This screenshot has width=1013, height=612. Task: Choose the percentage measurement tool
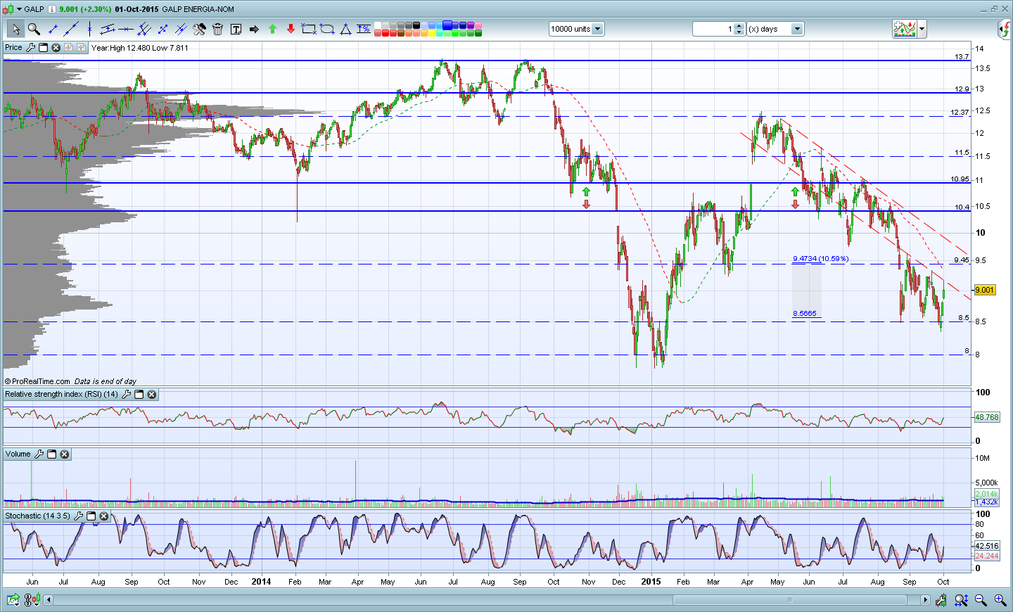(364, 29)
